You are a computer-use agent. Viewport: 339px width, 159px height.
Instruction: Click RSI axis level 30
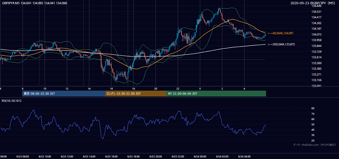coord(313,135)
